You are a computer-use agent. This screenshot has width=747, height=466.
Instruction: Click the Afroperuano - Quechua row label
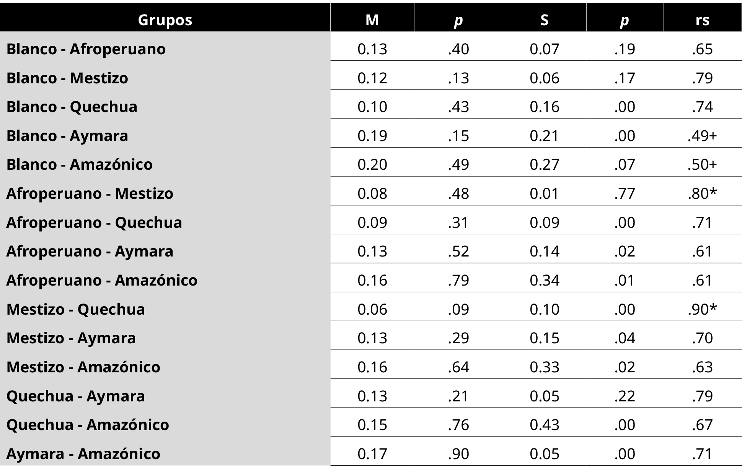[x=94, y=222]
